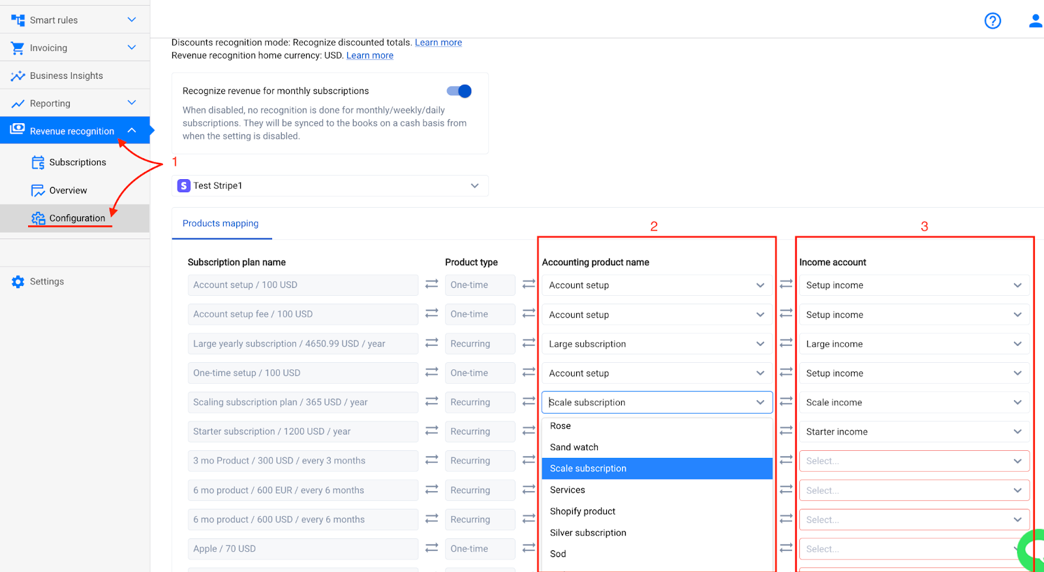Expand the Smart rules menu chevron
Viewport: 1044px width, 572px height.
point(132,20)
